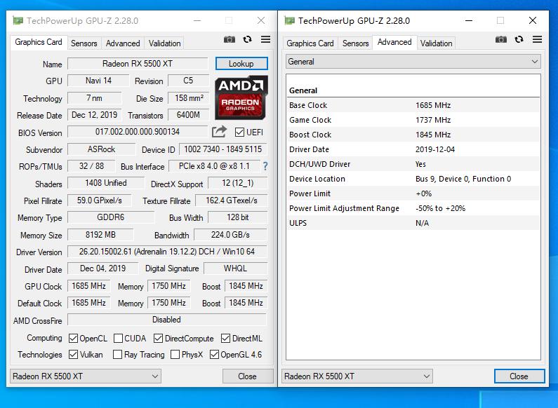
Task: Open Validation tab in left window
Action: [164, 43]
